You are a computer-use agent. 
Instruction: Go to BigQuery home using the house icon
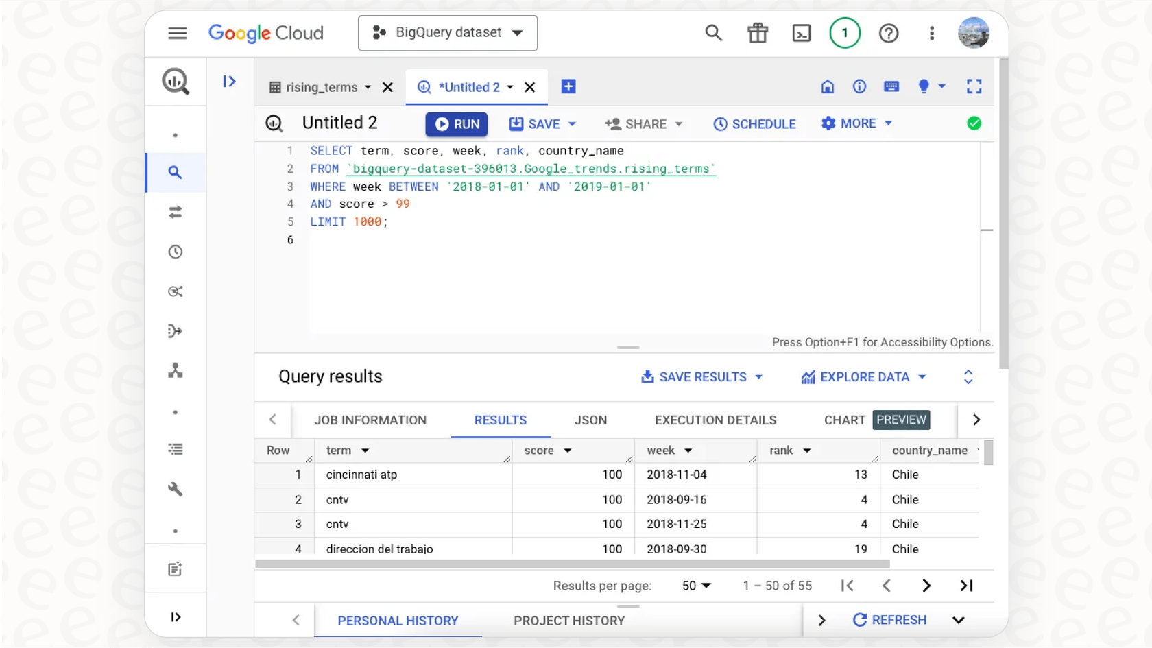coord(827,86)
